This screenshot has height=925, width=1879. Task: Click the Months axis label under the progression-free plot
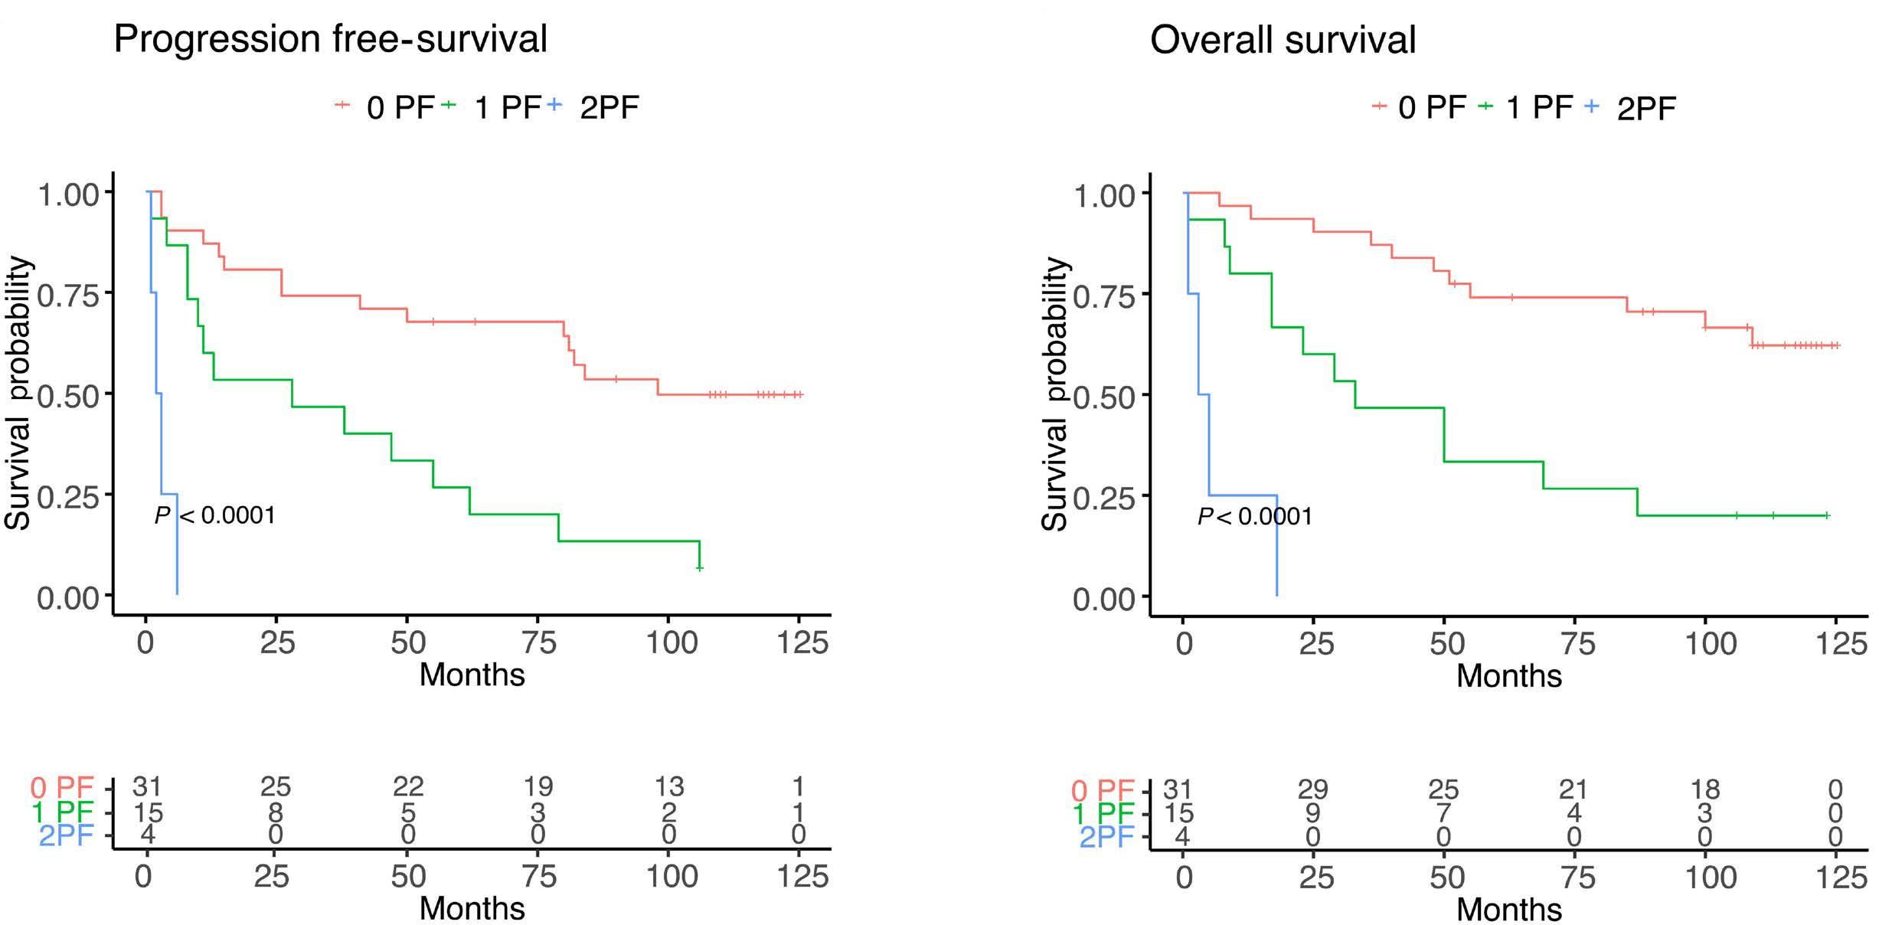(x=472, y=675)
